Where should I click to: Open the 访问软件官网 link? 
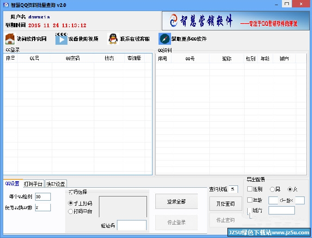coord(32,39)
